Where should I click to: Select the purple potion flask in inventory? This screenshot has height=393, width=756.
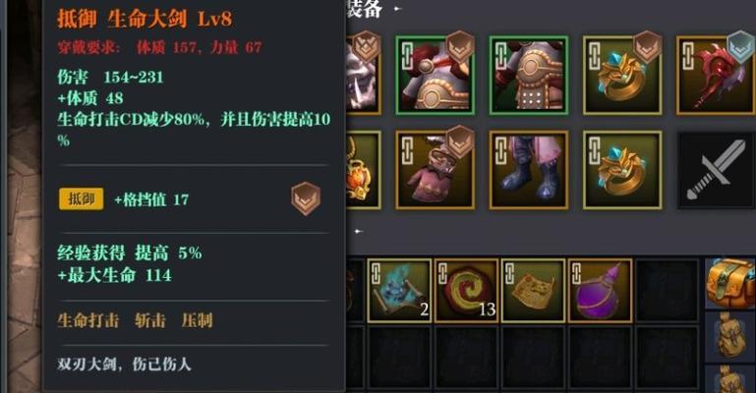pos(601,291)
